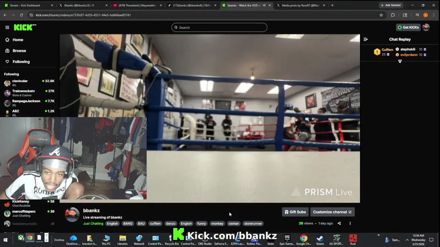This screenshot has height=247, width=440.
Task: Click the Customize channel button
Action: (x=332, y=212)
